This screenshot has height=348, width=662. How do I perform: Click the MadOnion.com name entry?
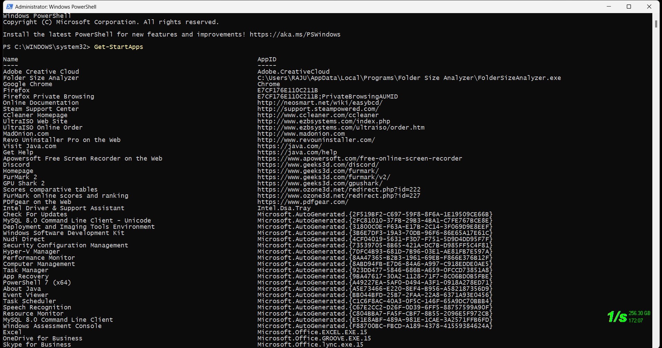pyautogui.click(x=26, y=134)
